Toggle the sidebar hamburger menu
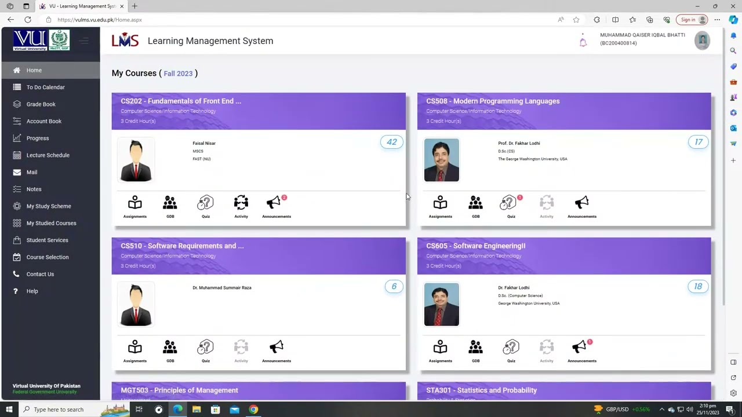742x417 pixels. point(83,41)
